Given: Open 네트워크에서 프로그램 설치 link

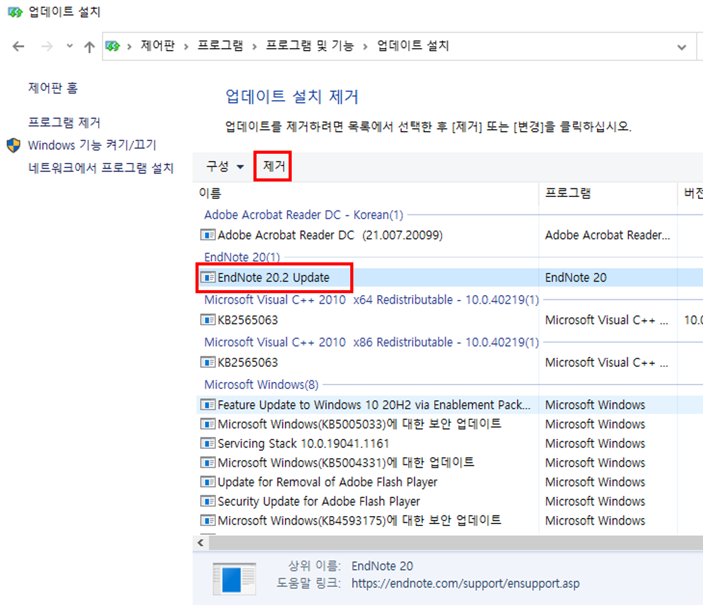Looking at the screenshot, I should pos(101,168).
